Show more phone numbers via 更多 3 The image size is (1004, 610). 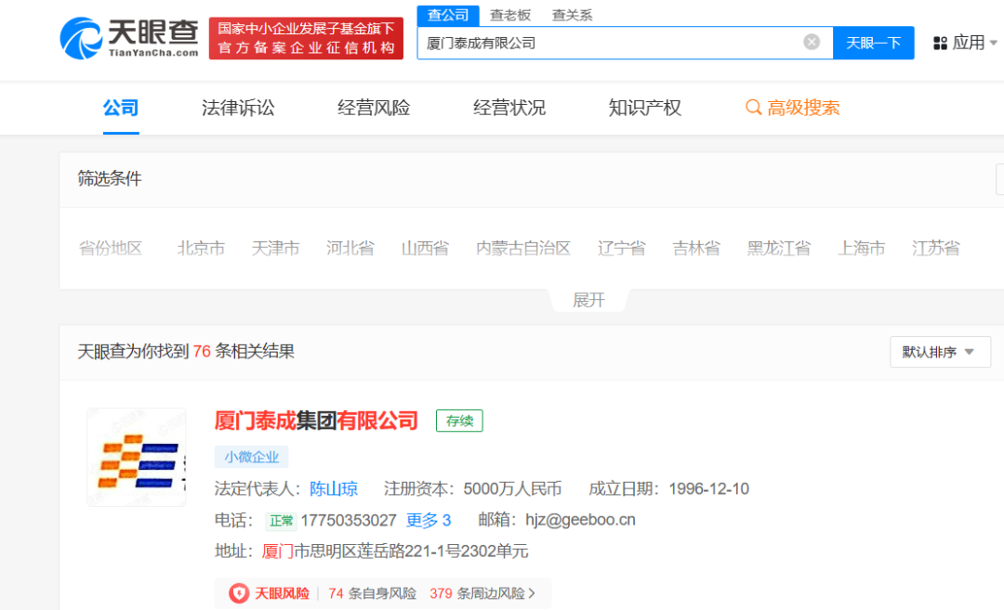click(429, 521)
